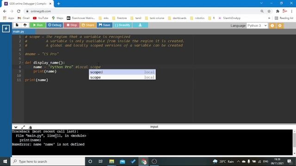Open the Maps bookmark
Image resolution: width=296 pixels, height=166 pixels.
click(x=57, y=18)
